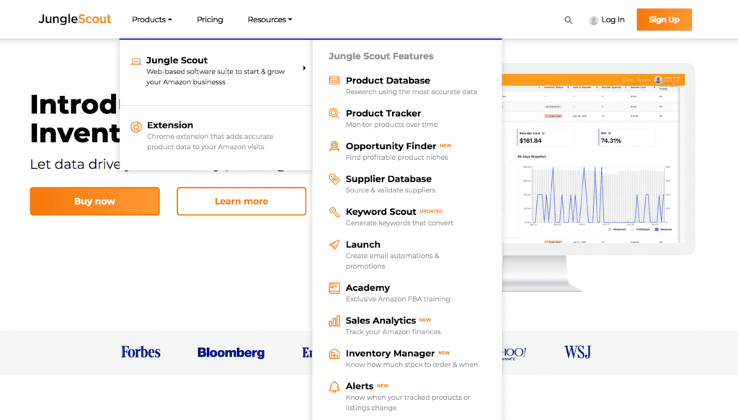Click the user avatar icon beside Log In
The height and width of the screenshot is (420, 738).
(594, 20)
